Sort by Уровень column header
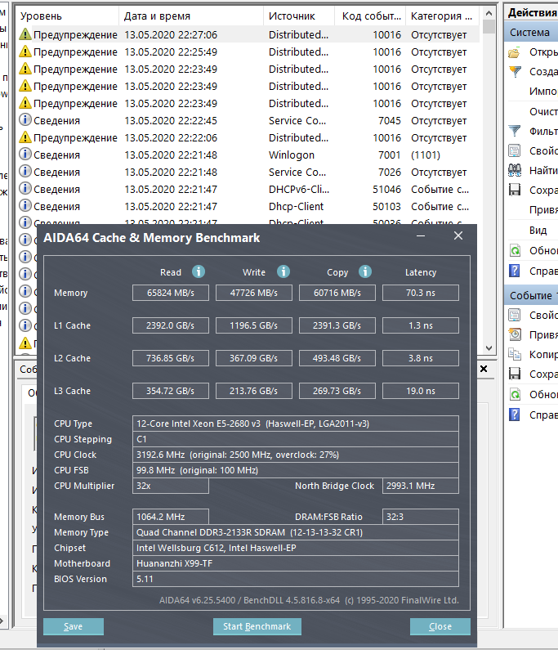 click(67, 16)
